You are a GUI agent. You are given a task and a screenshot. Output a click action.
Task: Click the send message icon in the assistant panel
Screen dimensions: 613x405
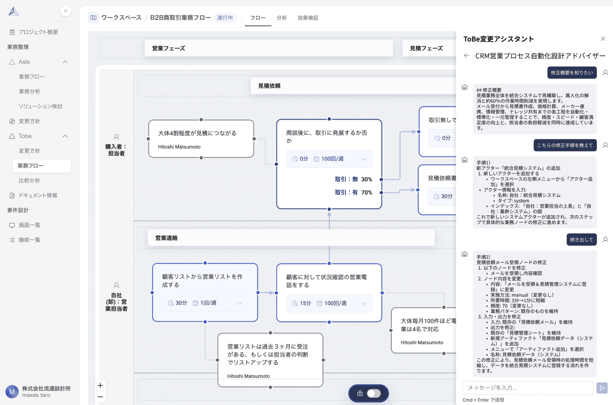(x=602, y=388)
